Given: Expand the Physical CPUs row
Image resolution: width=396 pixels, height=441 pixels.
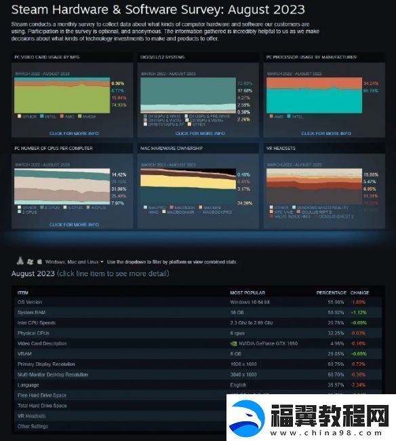Looking at the screenshot, I should point(198,333).
